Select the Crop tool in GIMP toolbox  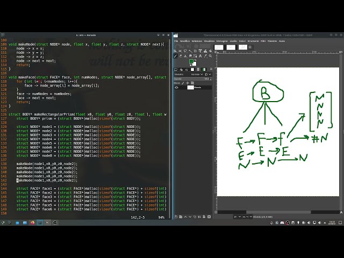point(195,51)
